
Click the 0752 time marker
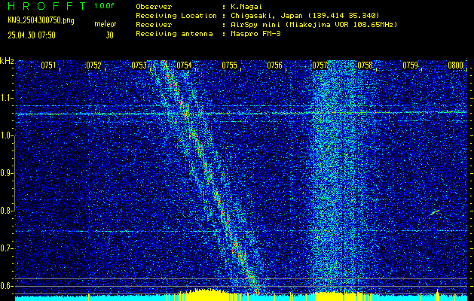[x=93, y=65]
